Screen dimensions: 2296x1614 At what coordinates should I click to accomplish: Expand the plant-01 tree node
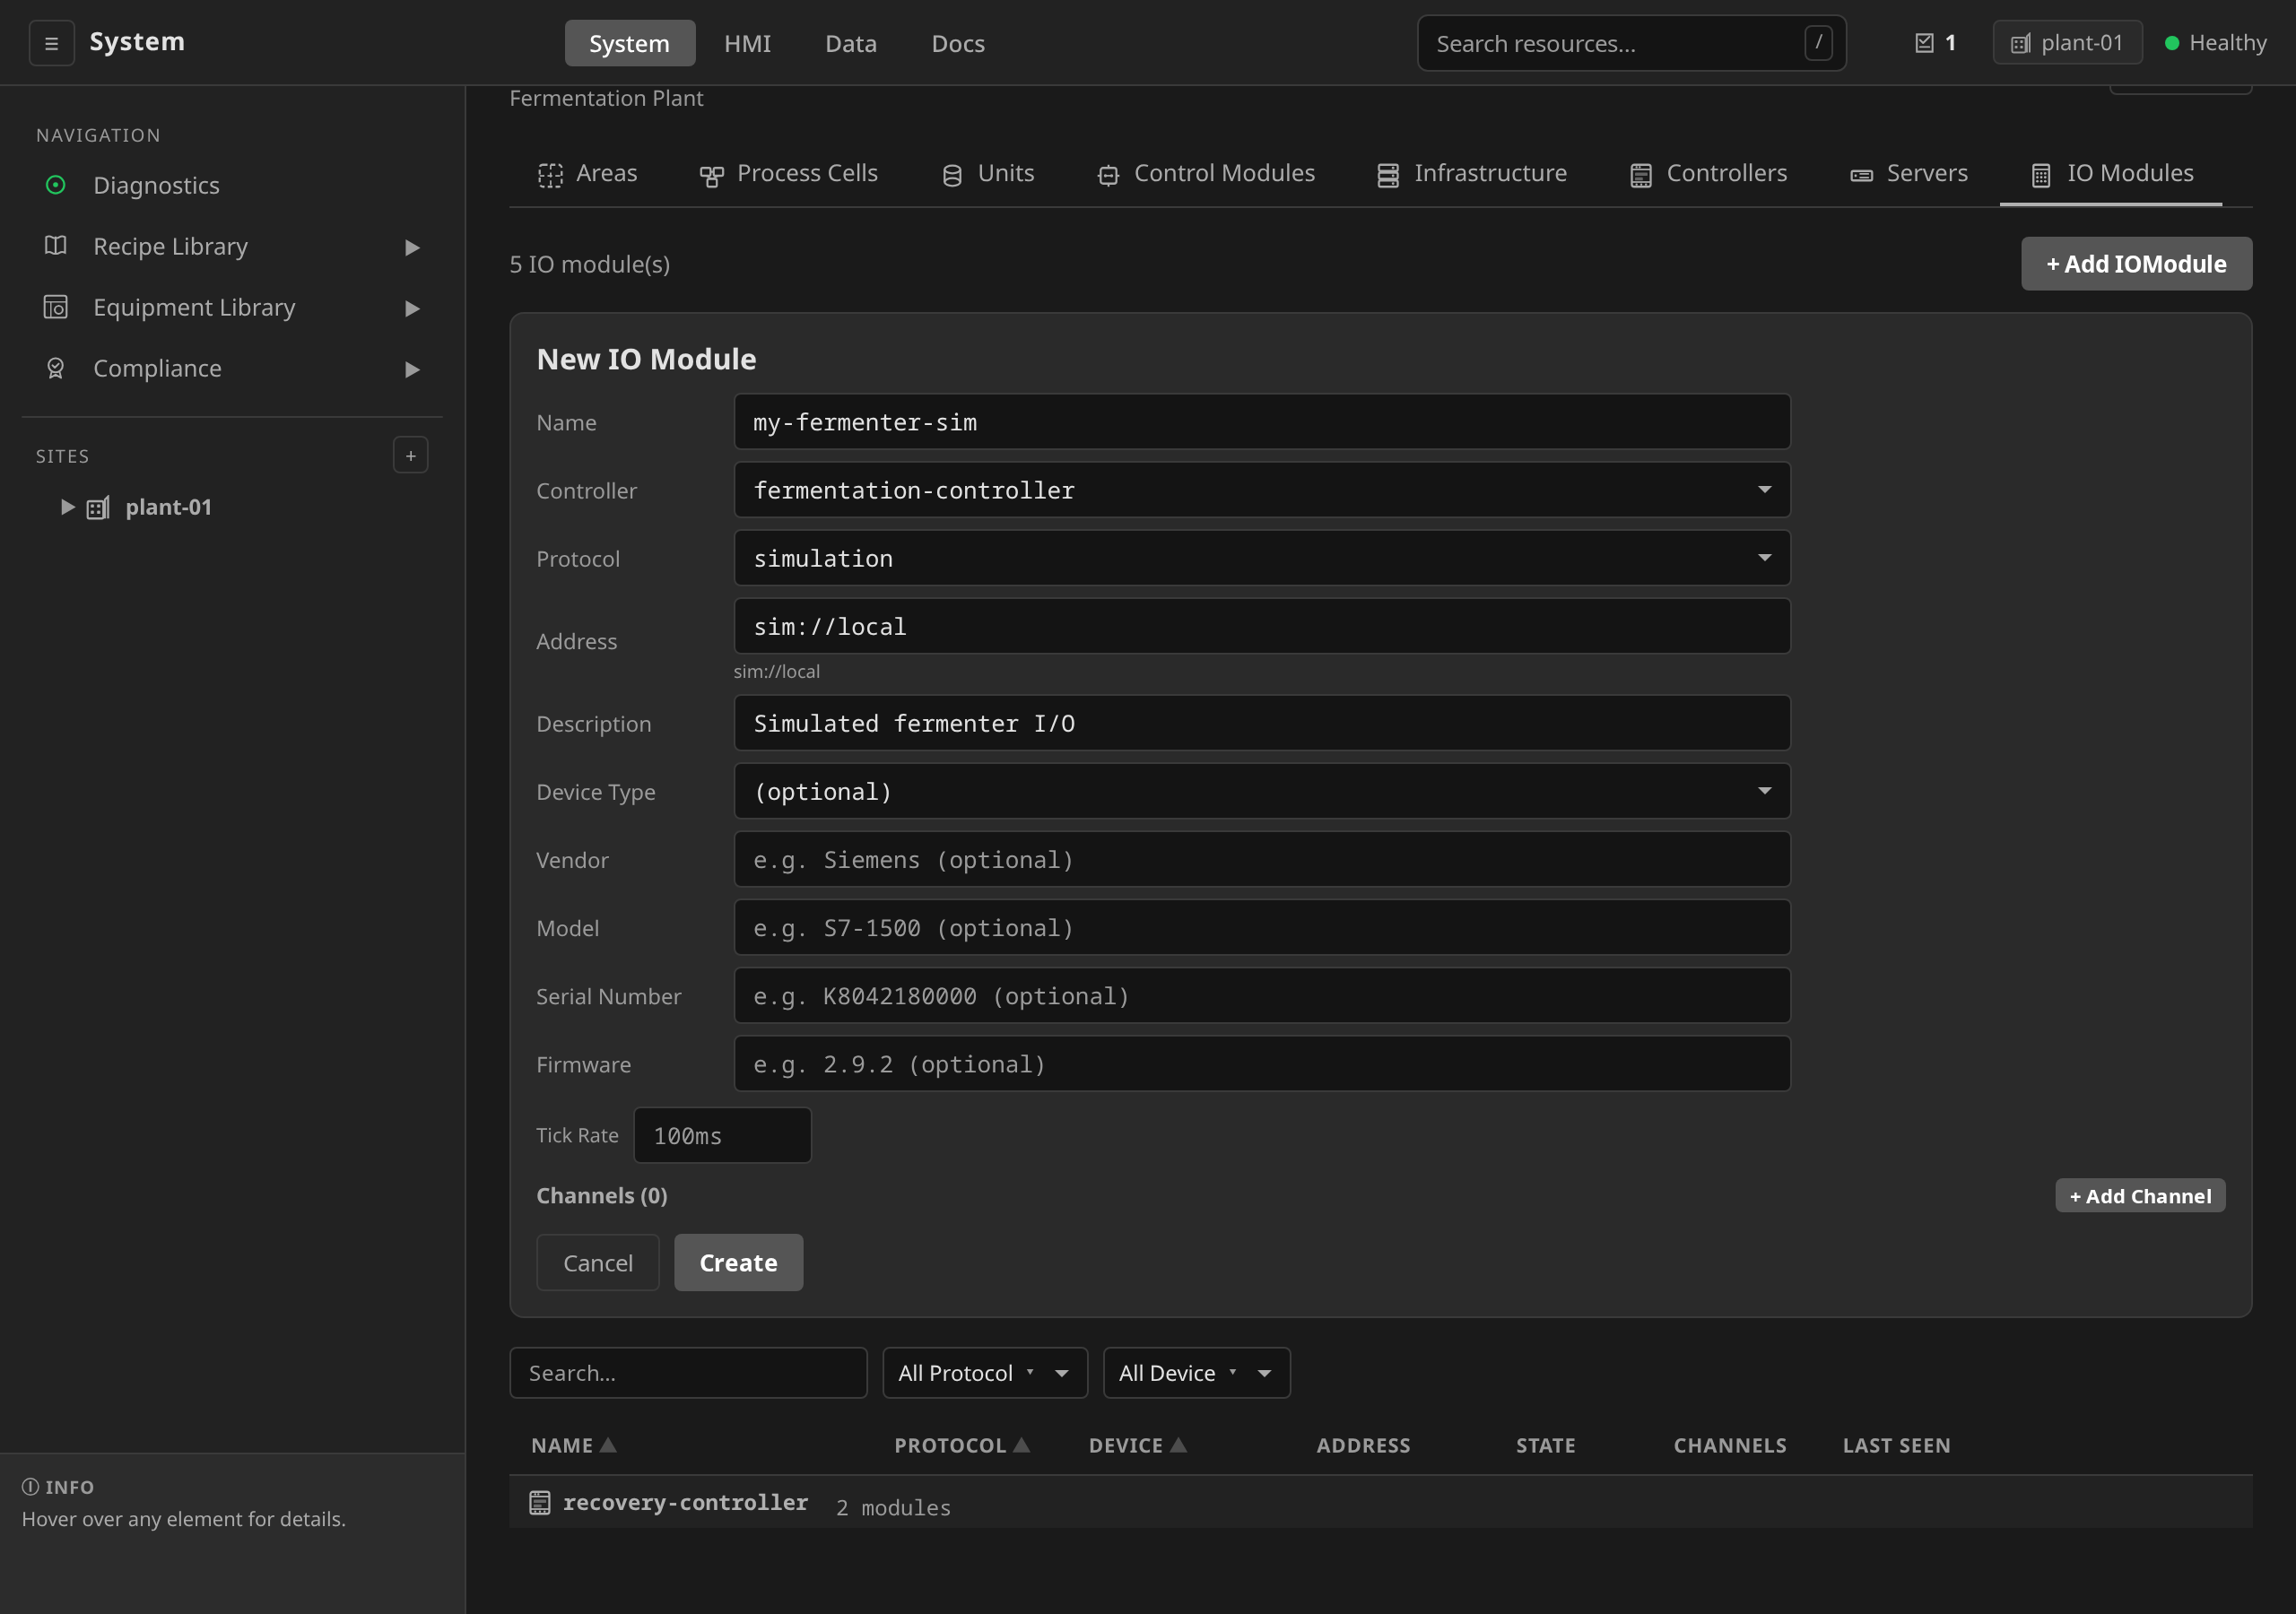[67, 507]
